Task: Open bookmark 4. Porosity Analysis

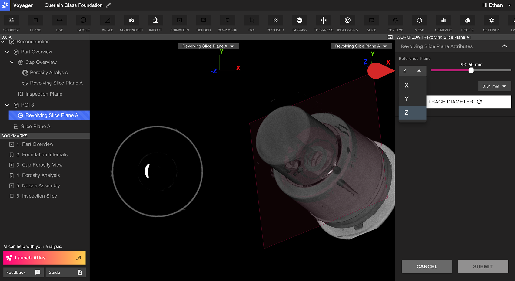Action: click(35, 175)
